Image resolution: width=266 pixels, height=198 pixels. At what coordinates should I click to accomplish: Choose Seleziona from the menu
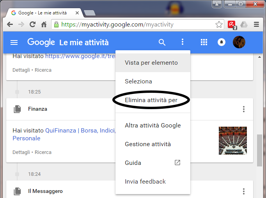(x=153, y=81)
